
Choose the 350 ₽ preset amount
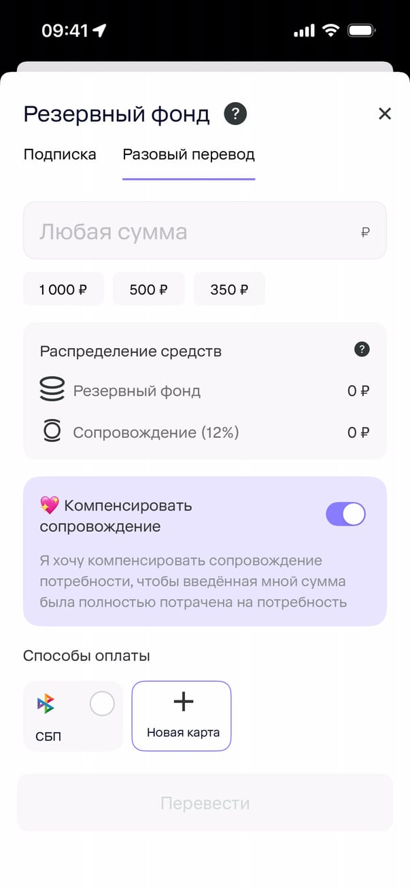pyautogui.click(x=229, y=290)
